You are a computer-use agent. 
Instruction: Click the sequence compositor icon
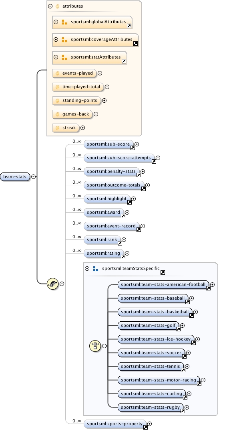click(52, 284)
